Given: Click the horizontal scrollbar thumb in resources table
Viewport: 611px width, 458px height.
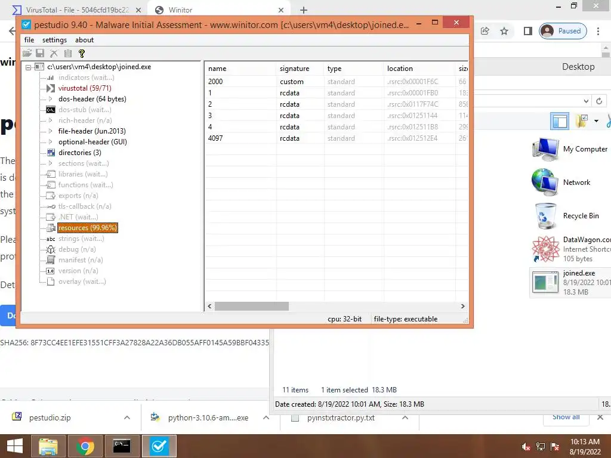Looking at the screenshot, I should tap(252, 306).
